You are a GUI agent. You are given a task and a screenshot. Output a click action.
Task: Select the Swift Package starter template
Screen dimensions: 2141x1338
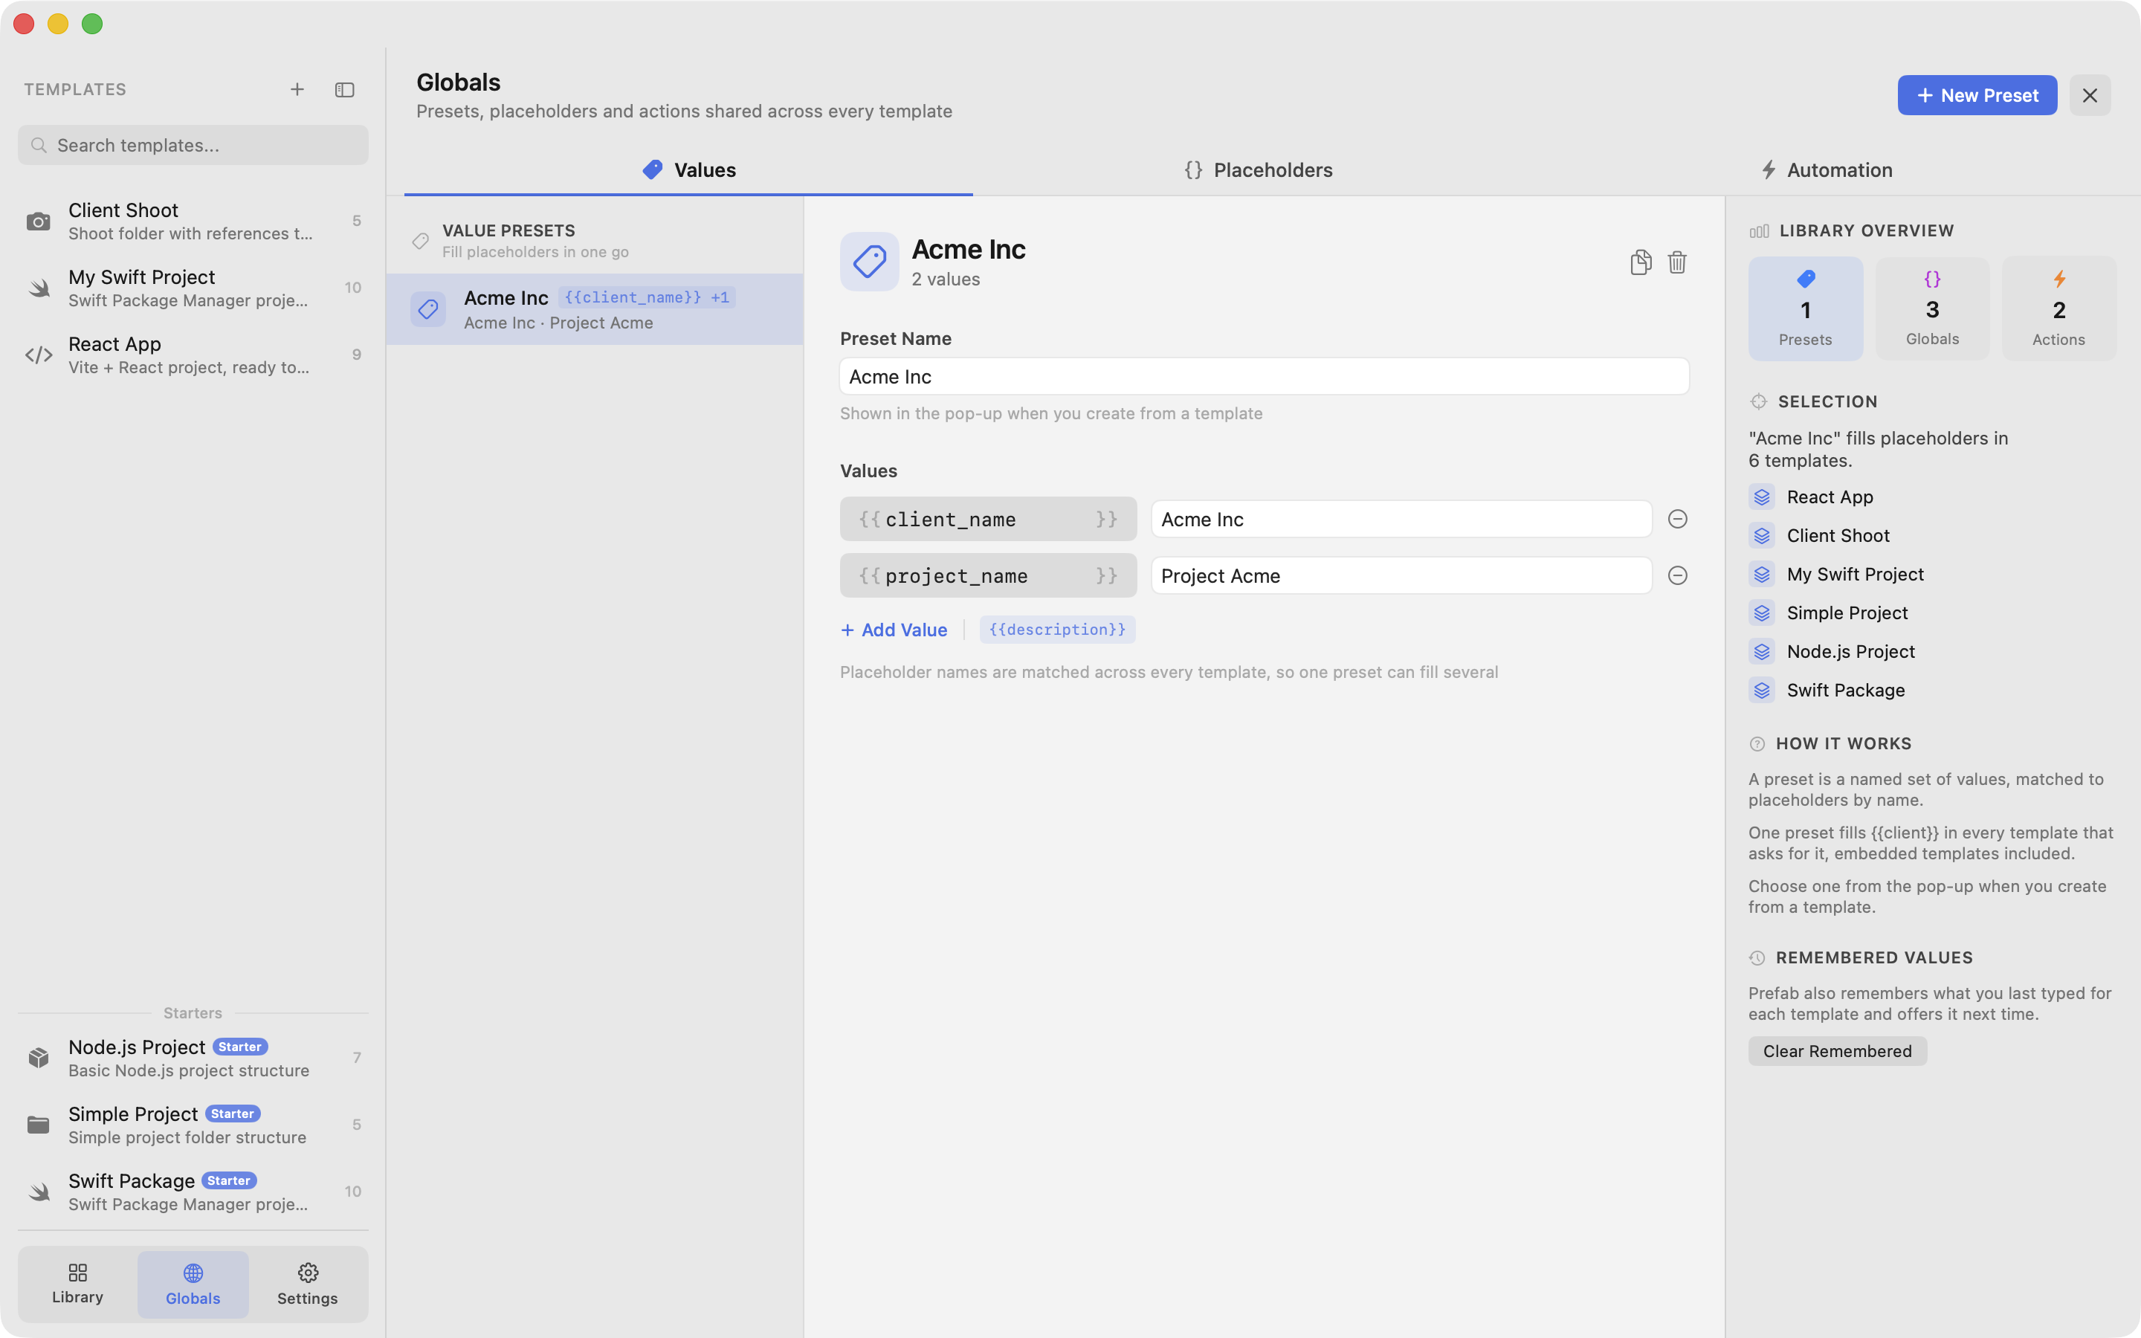point(193,1191)
